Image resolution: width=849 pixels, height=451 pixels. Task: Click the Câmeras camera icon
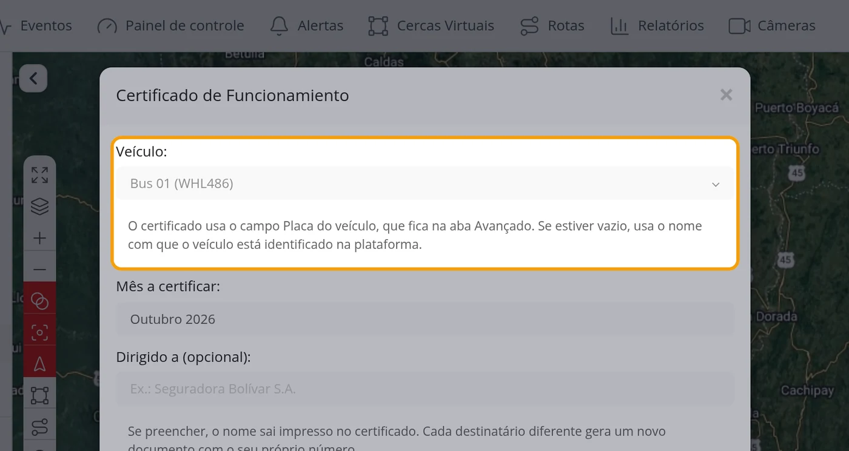point(739,26)
